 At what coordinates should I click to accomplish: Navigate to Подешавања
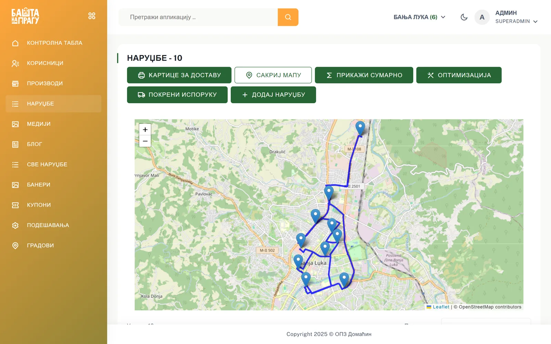pos(53,226)
